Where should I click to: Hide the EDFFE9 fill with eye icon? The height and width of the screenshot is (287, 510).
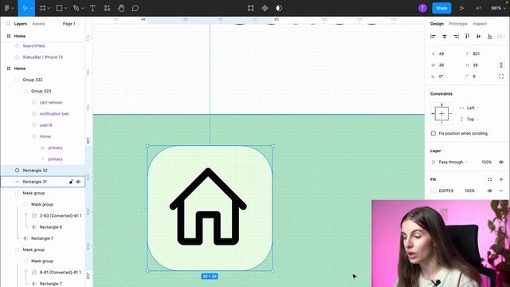click(x=490, y=191)
